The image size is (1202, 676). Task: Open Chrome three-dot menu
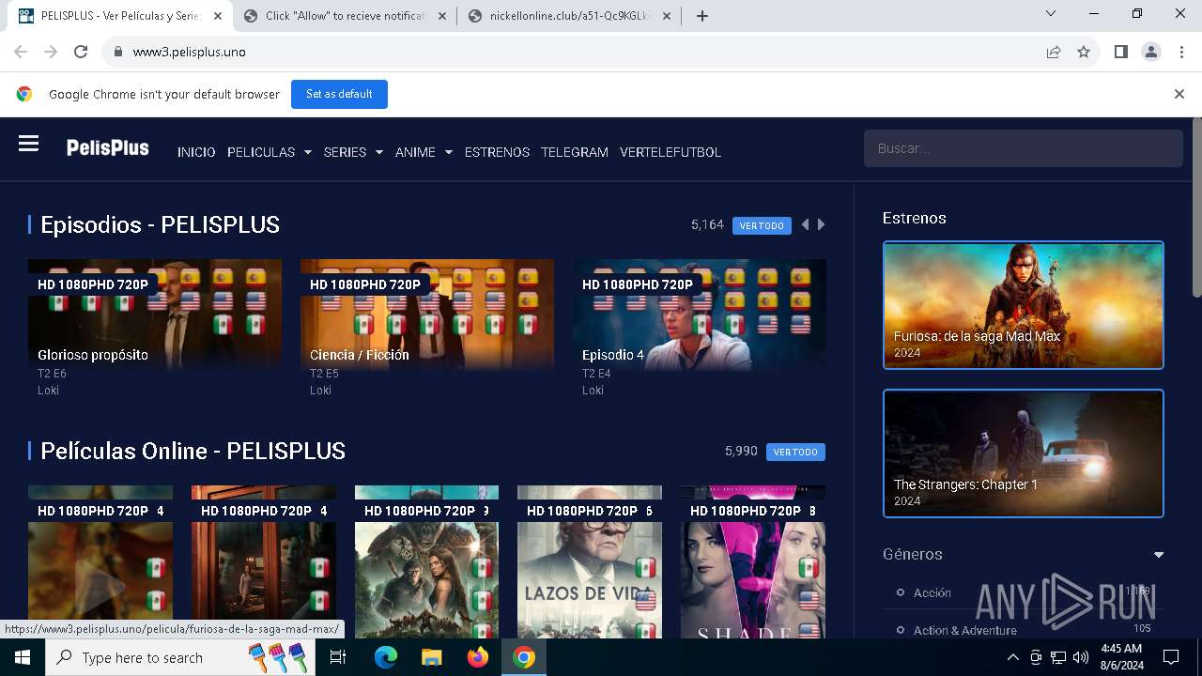(1181, 52)
